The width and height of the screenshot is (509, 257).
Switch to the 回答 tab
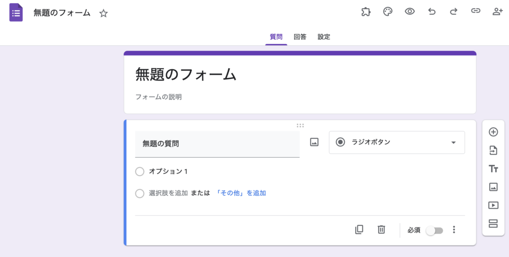pyautogui.click(x=300, y=37)
